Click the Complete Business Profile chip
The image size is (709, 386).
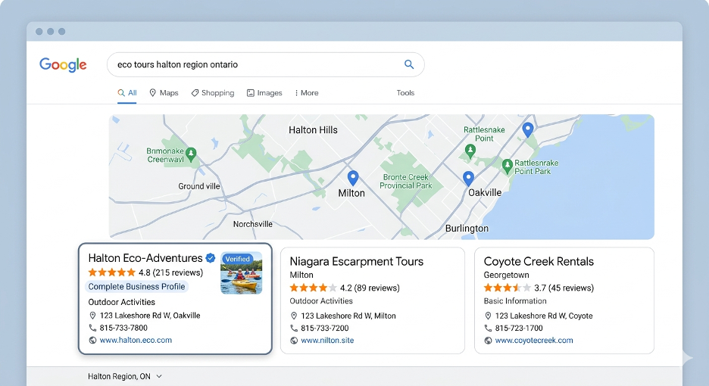[x=136, y=287]
